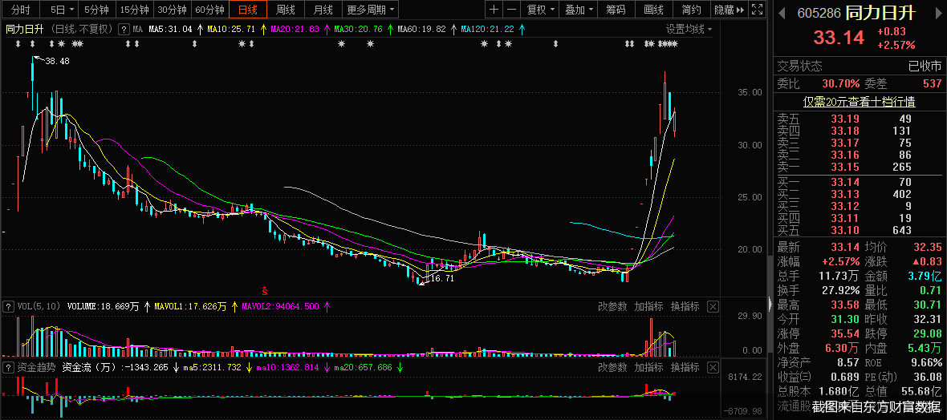The image size is (947, 420).
Task: Open 5日 timeframe dropdown
Action: pyautogui.click(x=63, y=10)
